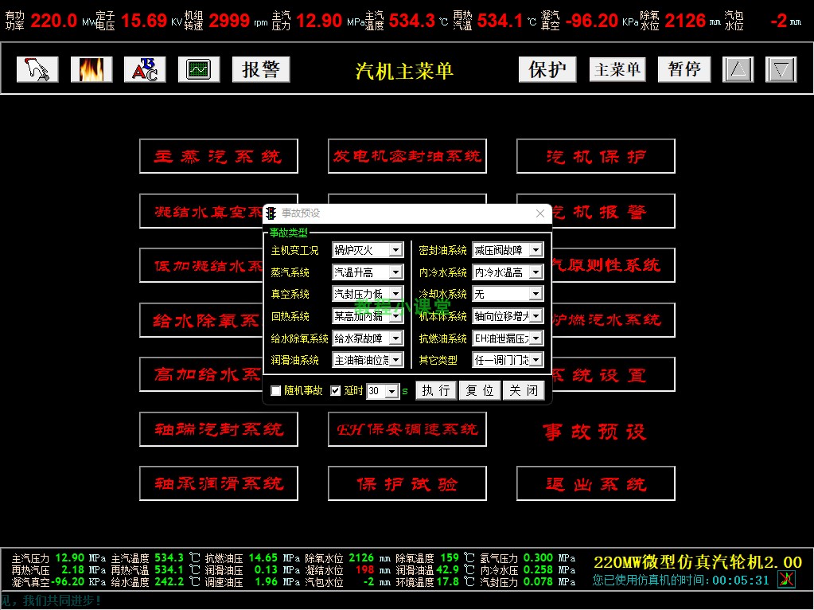Open the delay seconds dropdown showing 30
814x610 pixels.
point(393,391)
